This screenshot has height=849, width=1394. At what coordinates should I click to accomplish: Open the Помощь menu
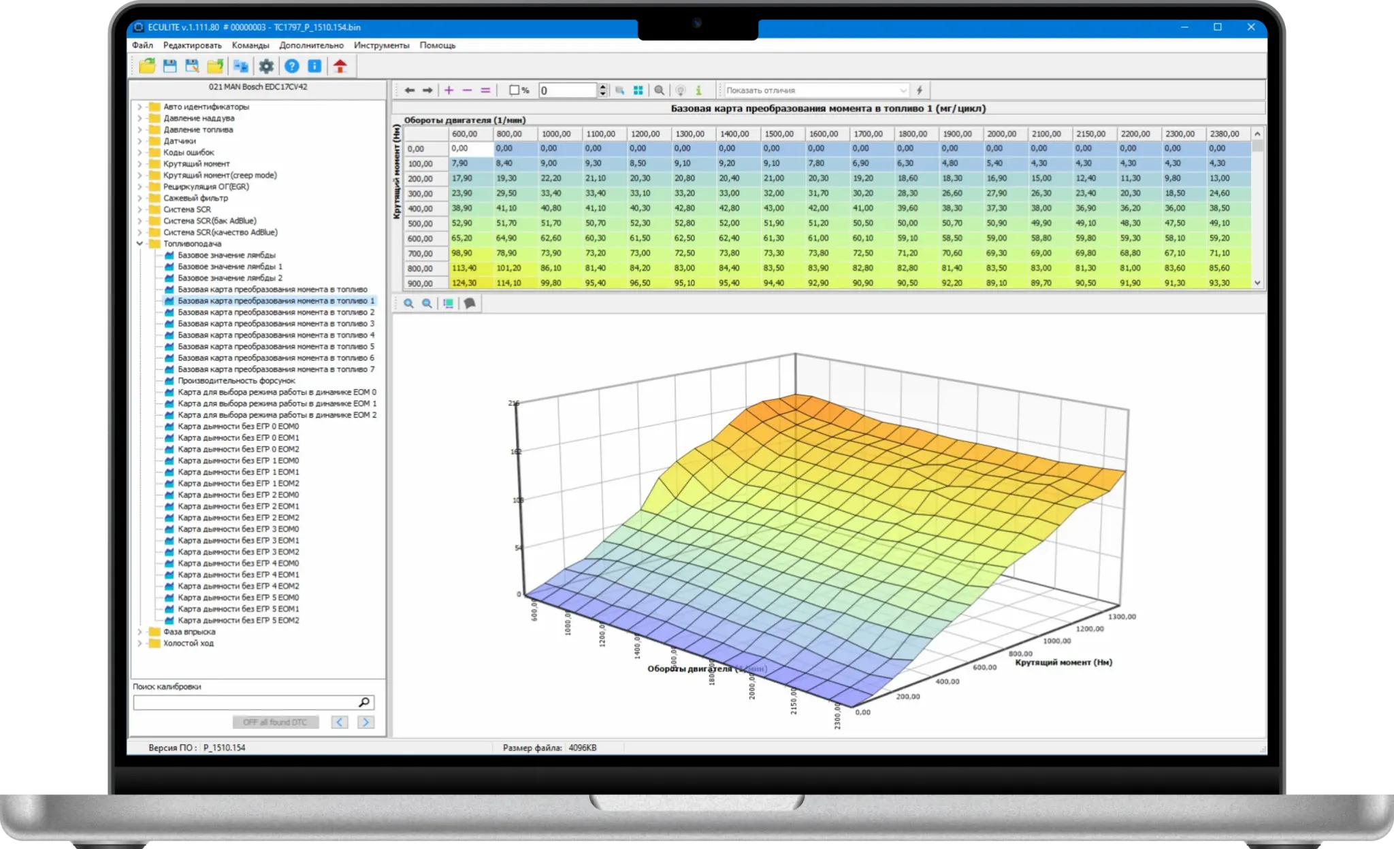pyautogui.click(x=438, y=45)
